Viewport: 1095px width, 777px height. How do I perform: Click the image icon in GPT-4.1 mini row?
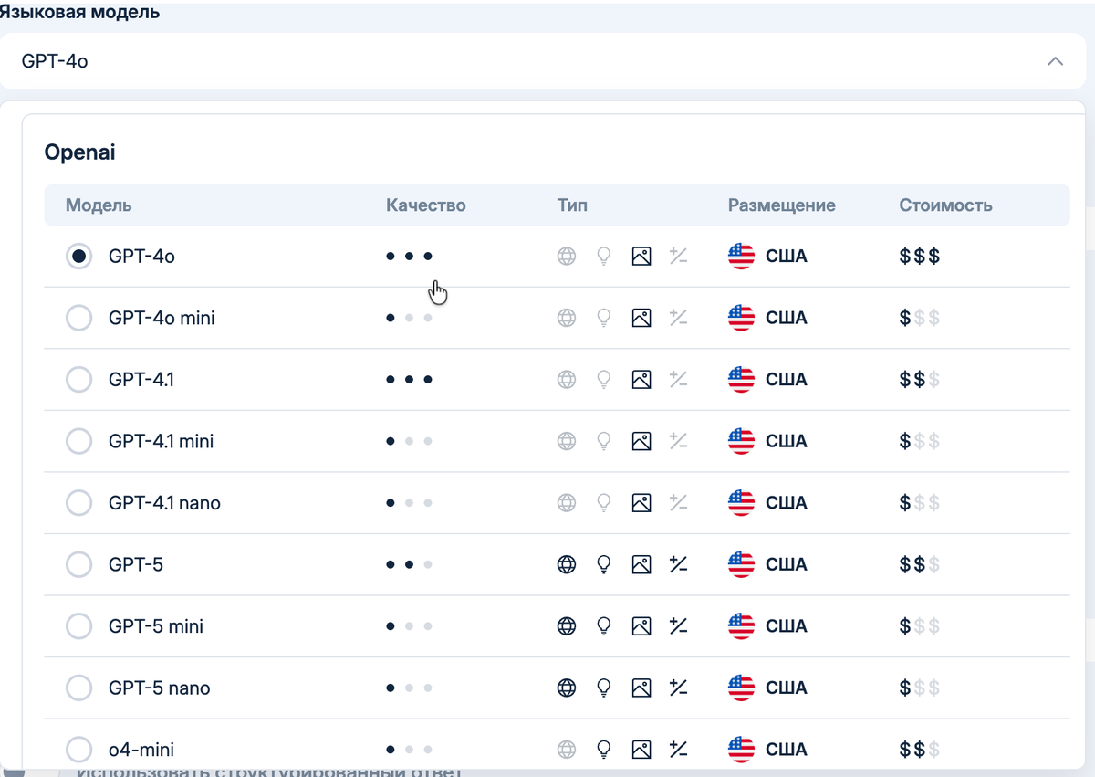641,442
